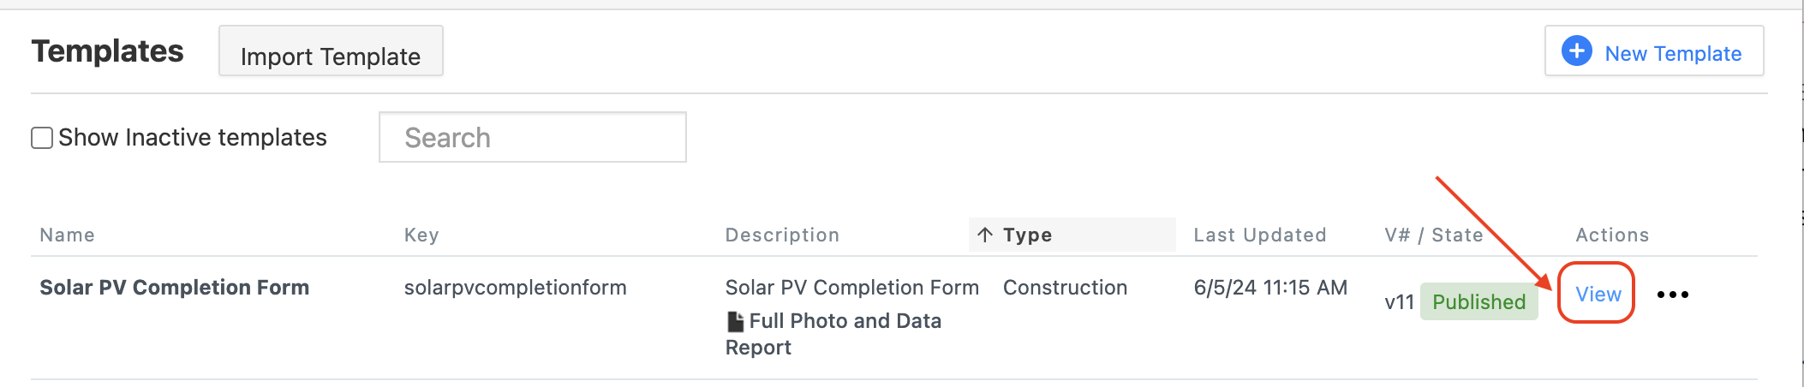Sort by the Description column header
Viewport: 1804px width, 387px height.
(x=782, y=235)
